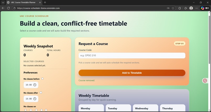Click the STEP 01 badge
This screenshot has height=112, width=211.
coord(180,43)
